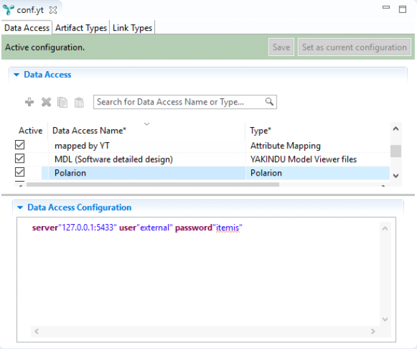Select MDL (Software detailed design) name cell
The height and width of the screenshot is (349, 417).
pos(113,159)
